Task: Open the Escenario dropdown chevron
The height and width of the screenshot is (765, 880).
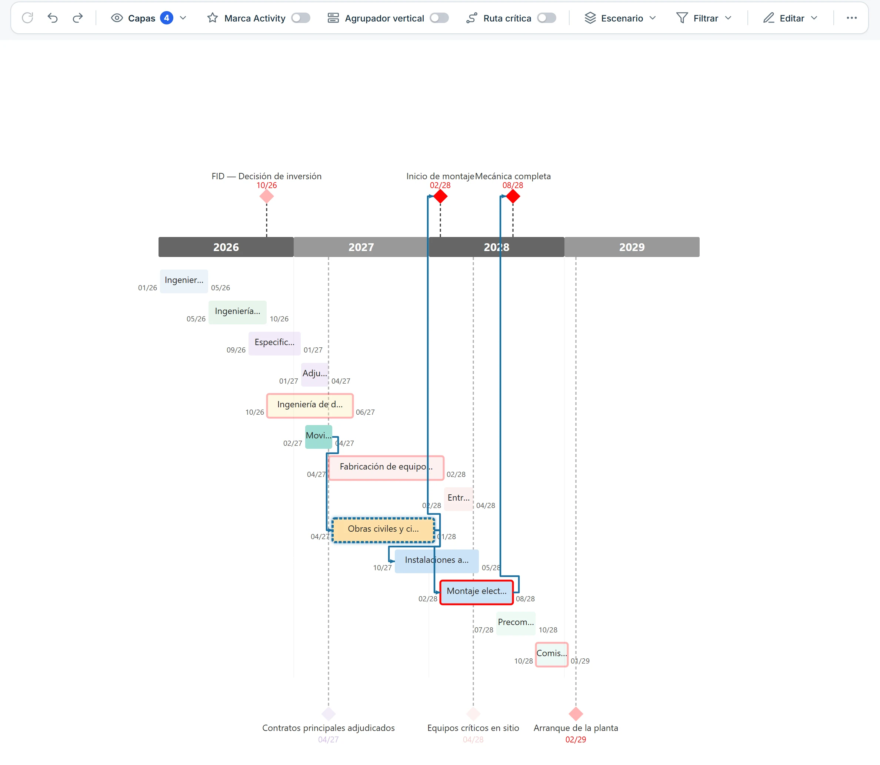Action: (x=653, y=18)
